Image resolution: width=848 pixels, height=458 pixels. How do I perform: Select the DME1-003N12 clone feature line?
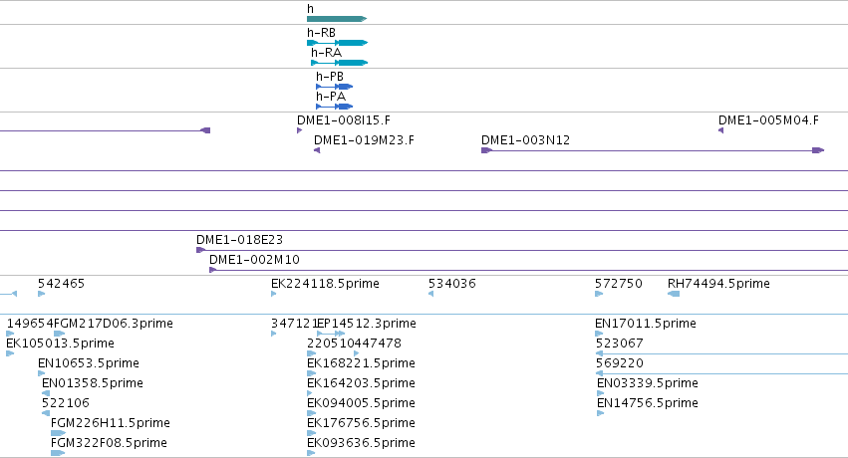coord(653,150)
